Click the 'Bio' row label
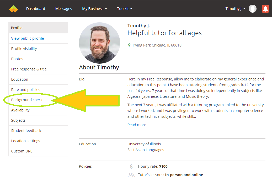This screenshot has width=272, height=179. point(82,79)
